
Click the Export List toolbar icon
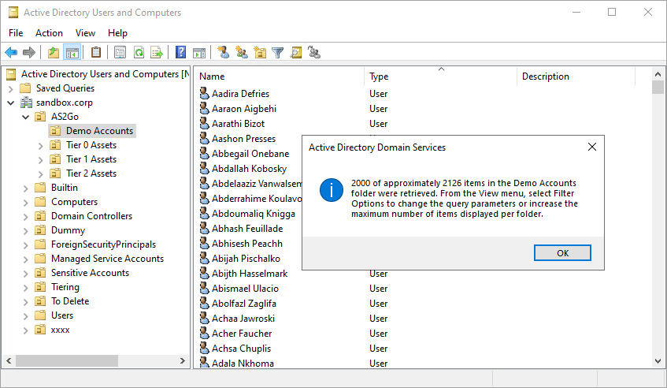pyautogui.click(x=157, y=53)
